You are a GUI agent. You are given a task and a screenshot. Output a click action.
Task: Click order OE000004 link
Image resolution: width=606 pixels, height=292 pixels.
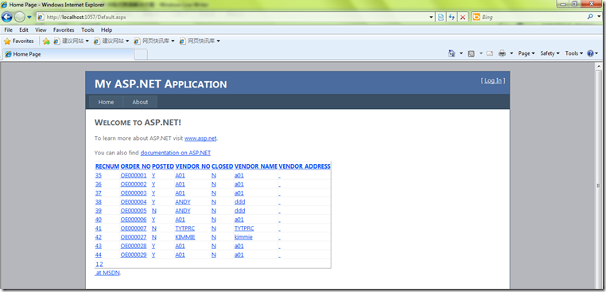coord(134,202)
